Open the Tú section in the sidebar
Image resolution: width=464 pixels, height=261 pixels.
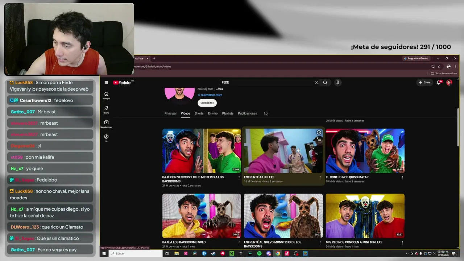pos(106,138)
